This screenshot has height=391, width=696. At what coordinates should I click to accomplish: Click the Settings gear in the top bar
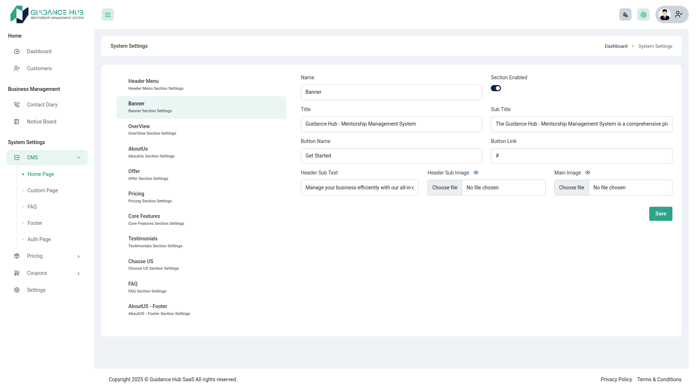pos(643,14)
